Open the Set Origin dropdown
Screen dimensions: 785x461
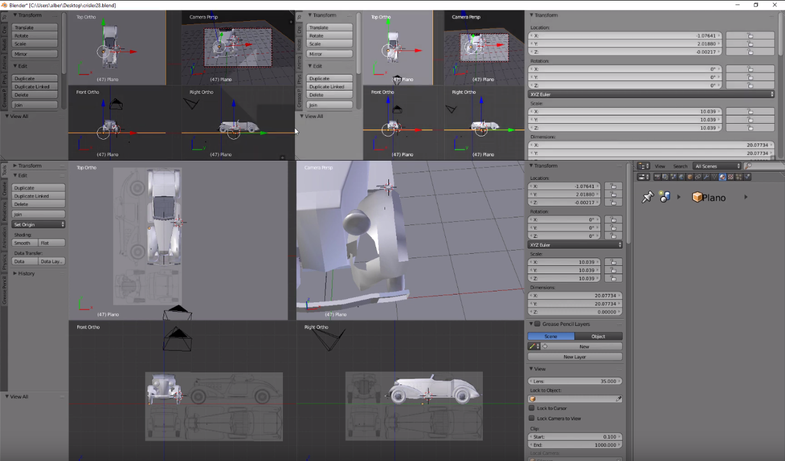pyautogui.click(x=39, y=224)
